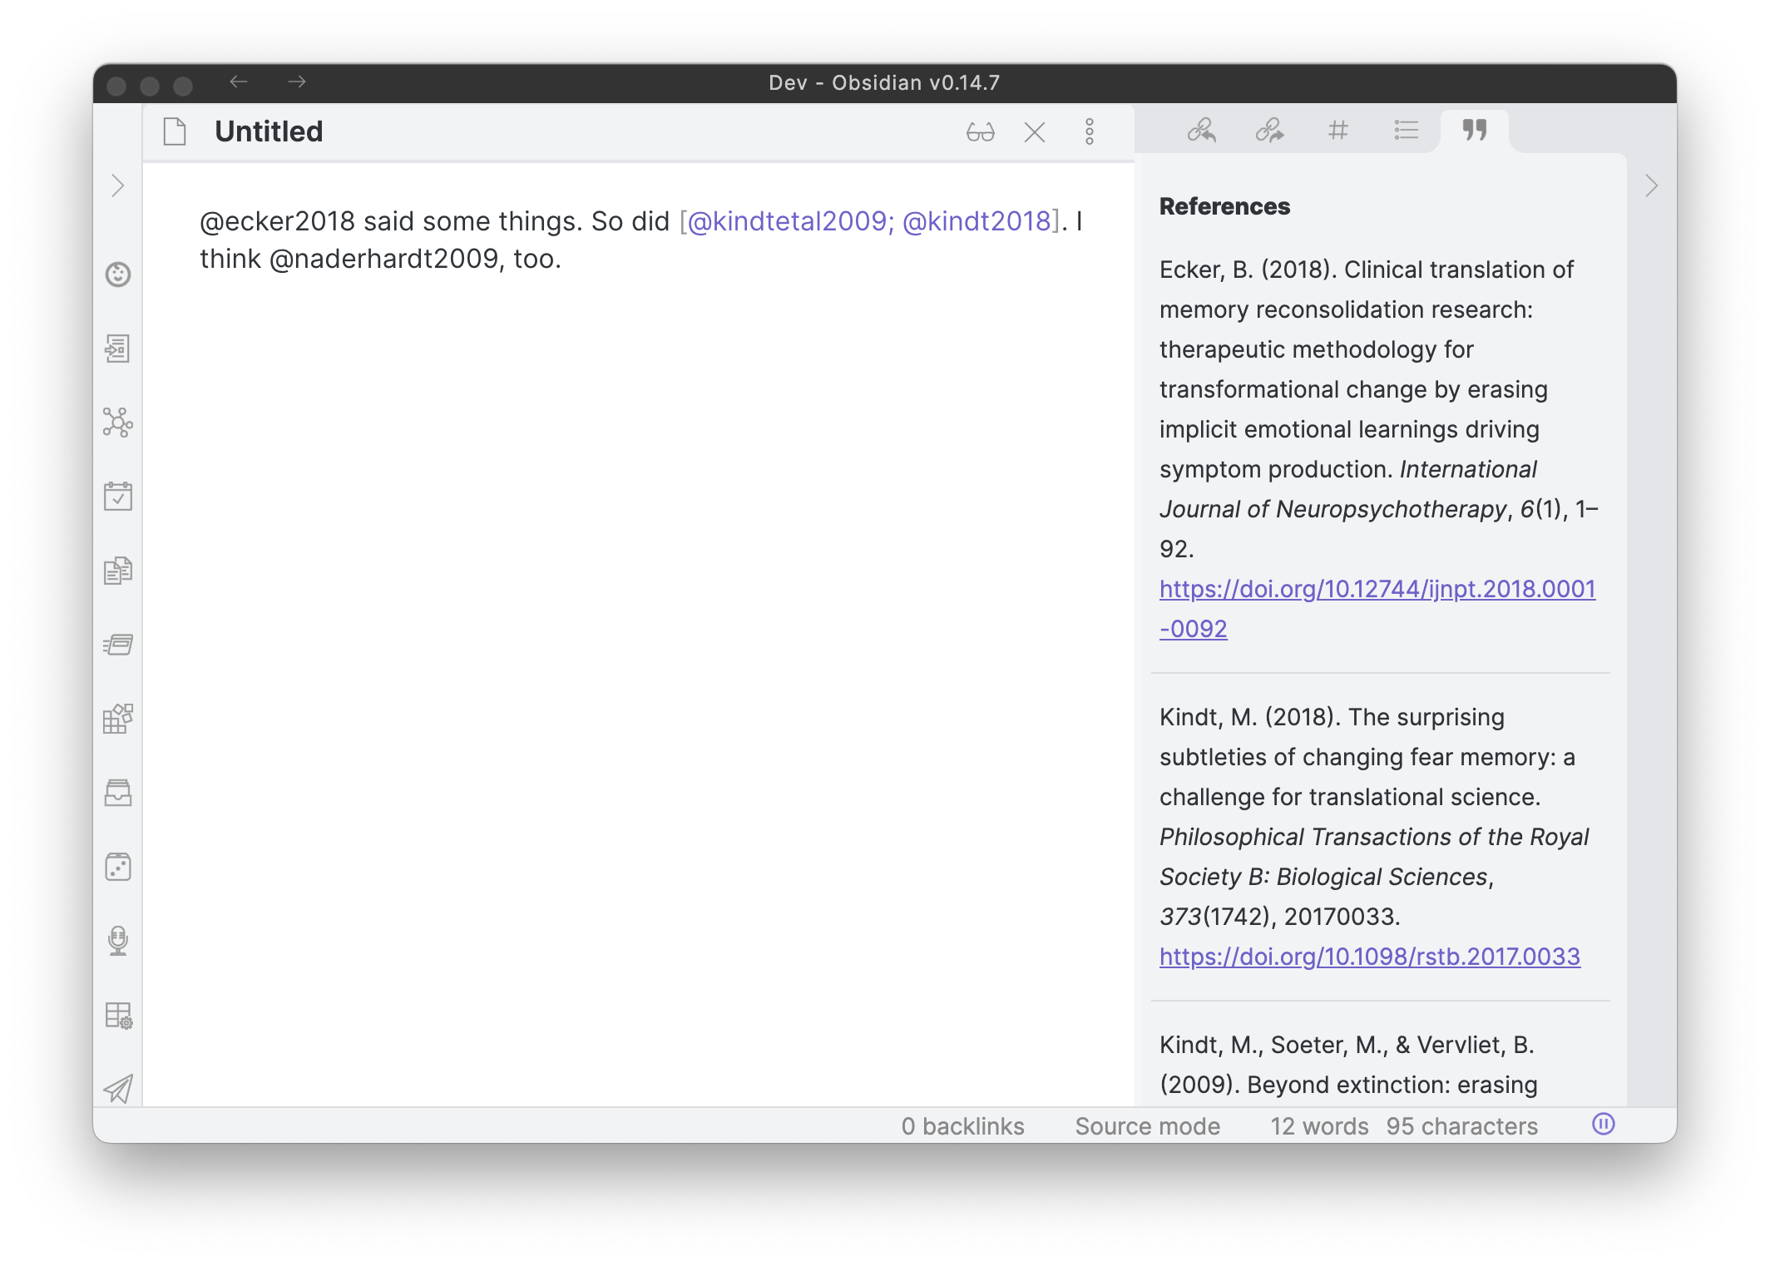The width and height of the screenshot is (1770, 1266).
Task: Open the quick switcher icon in ribbon
Action: [118, 349]
